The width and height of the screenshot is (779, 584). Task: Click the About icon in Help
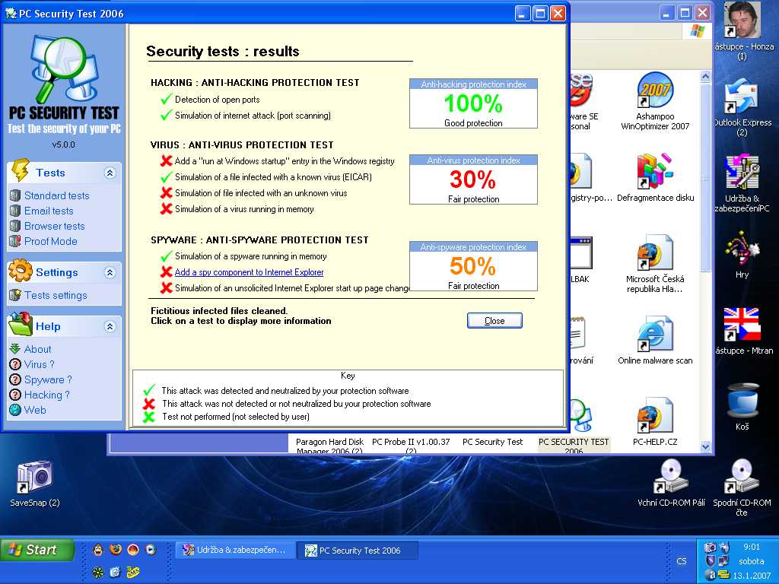point(14,349)
